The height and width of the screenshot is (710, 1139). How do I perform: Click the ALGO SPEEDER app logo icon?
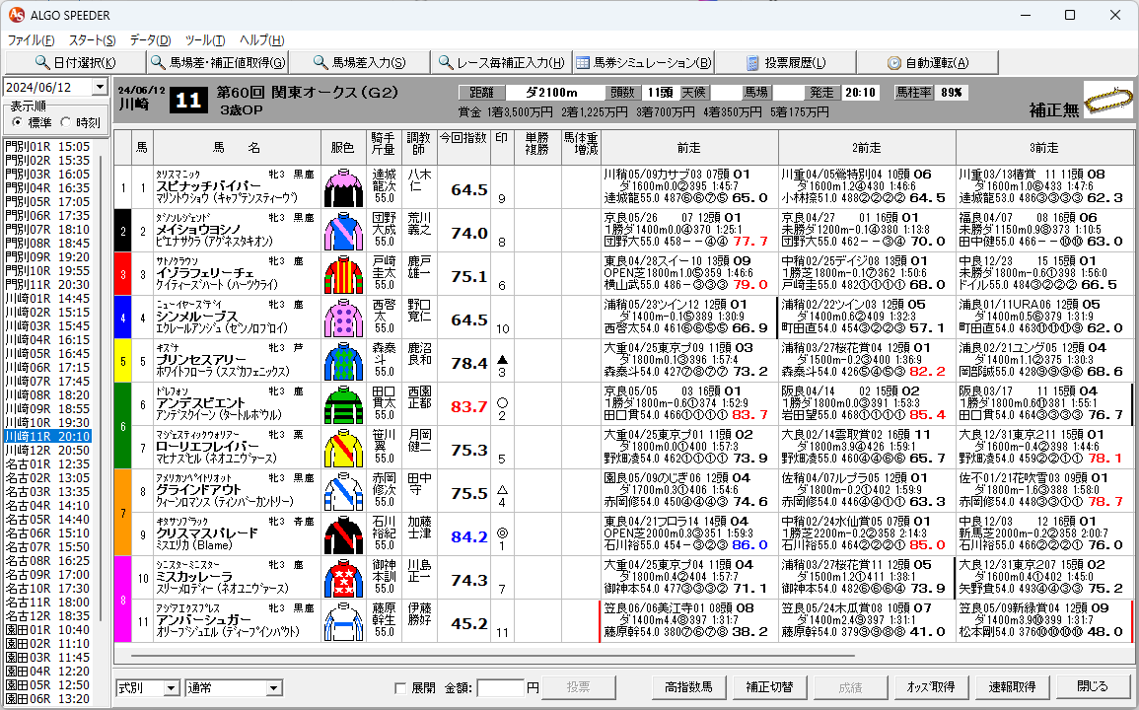tap(16, 15)
